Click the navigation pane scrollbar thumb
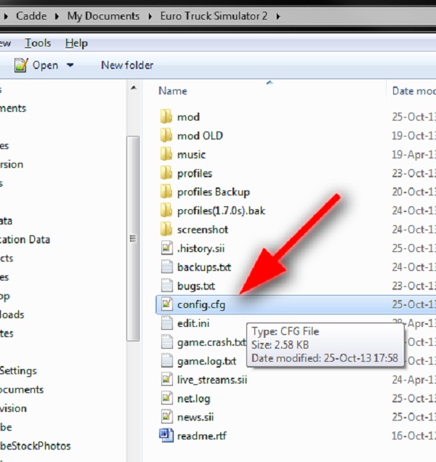The height and width of the screenshot is (462, 436). (133, 238)
